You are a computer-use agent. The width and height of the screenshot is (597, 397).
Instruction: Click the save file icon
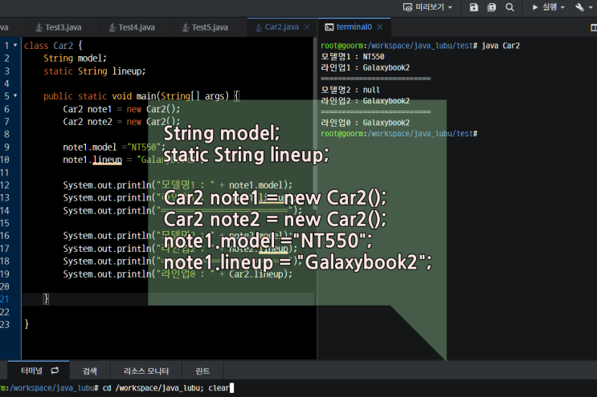(x=473, y=7)
